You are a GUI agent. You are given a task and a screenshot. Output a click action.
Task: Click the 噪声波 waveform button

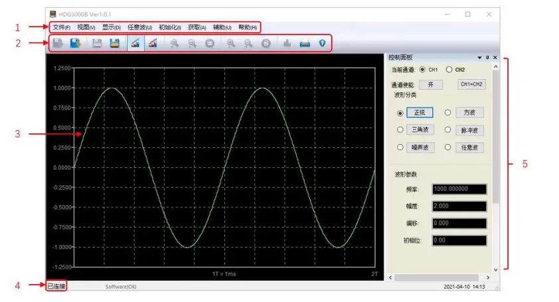[x=420, y=147]
